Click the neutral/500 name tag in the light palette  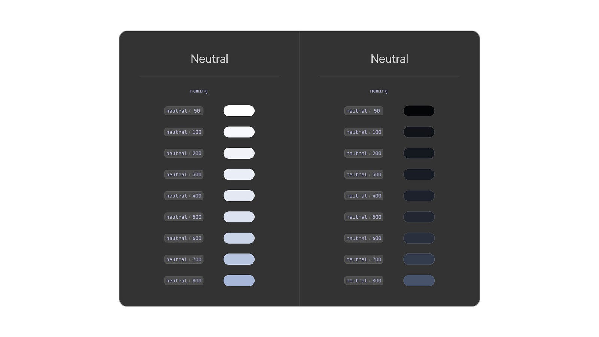[x=183, y=217]
